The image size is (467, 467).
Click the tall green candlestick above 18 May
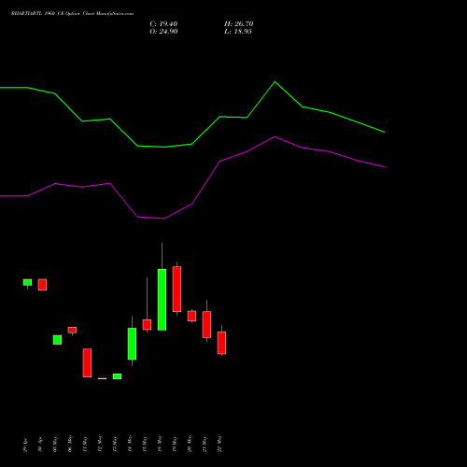[x=162, y=300]
